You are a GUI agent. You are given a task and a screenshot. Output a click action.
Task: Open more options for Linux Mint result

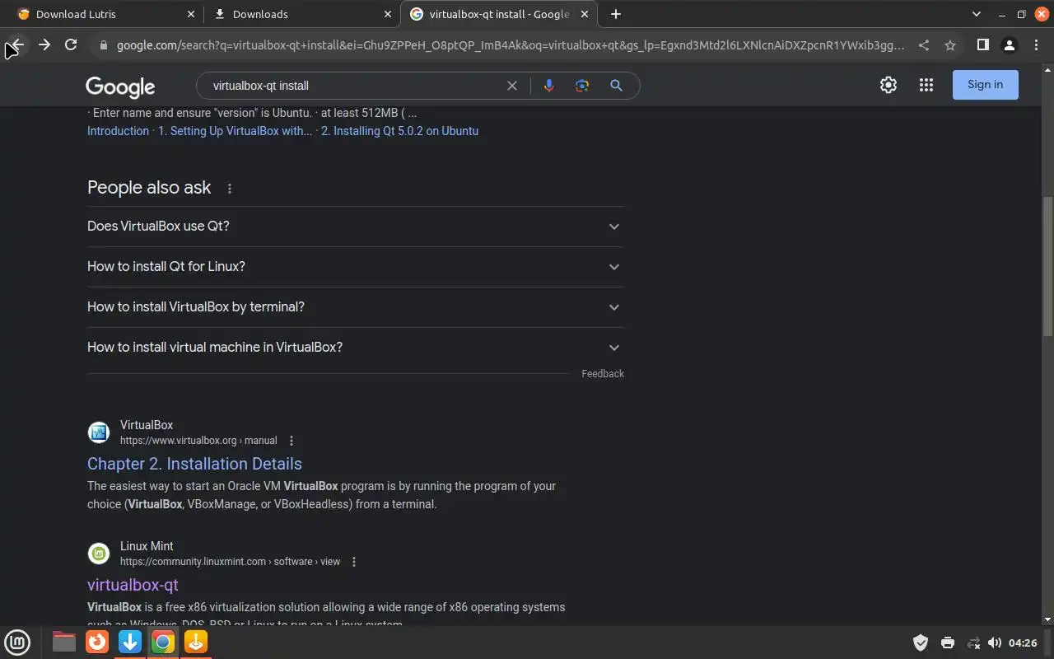point(354,562)
